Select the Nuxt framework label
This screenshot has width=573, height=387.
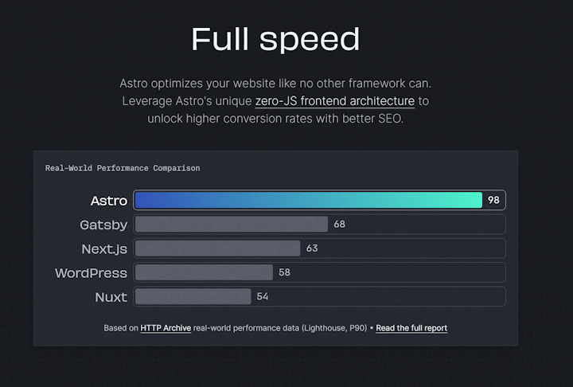click(111, 297)
